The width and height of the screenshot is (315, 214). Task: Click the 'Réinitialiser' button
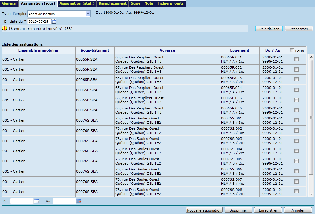point(269,29)
